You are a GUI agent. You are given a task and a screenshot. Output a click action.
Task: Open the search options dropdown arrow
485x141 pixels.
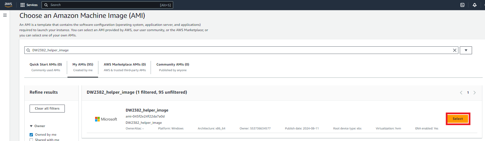point(466,50)
